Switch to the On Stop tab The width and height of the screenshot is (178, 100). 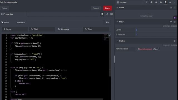click(x=96, y=29)
